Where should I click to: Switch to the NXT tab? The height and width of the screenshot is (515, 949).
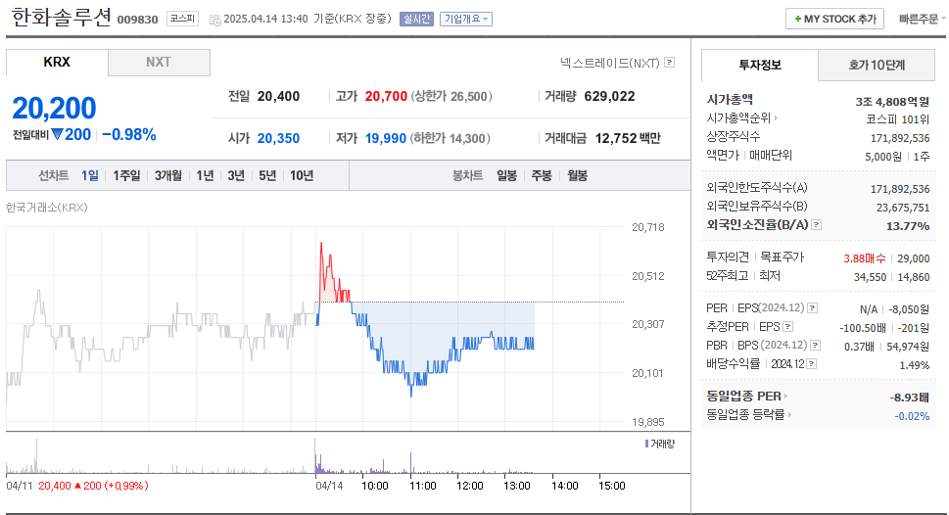(159, 63)
